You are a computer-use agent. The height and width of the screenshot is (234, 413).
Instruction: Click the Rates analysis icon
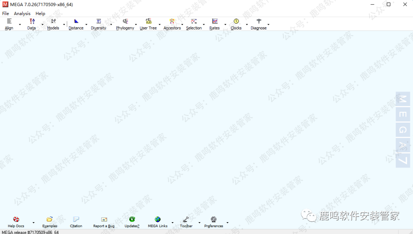click(x=215, y=24)
